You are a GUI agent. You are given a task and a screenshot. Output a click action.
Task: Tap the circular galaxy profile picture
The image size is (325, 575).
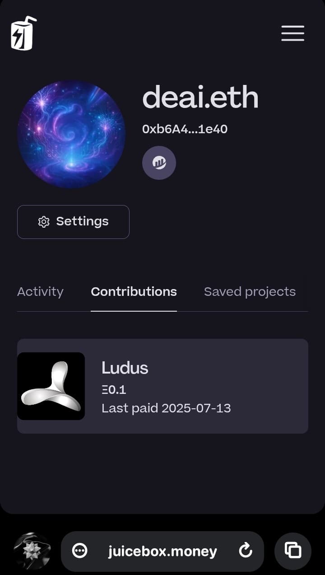(71, 134)
